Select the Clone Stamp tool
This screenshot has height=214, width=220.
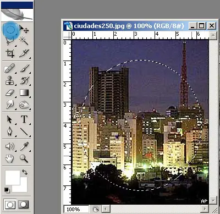(x=9, y=80)
